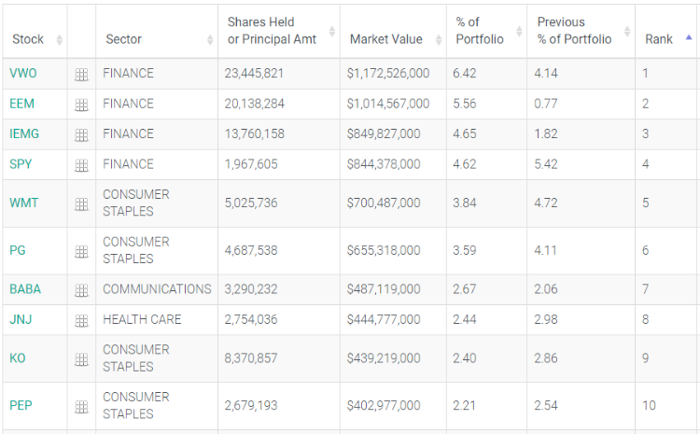Sort by Previous % of Portfolio
Viewport: 700px width, 434px height.
pos(574,31)
